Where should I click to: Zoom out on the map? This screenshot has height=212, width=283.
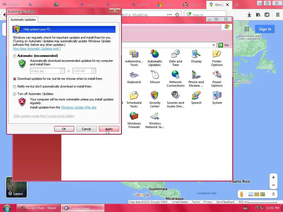pyautogui.click(x=273, y=185)
